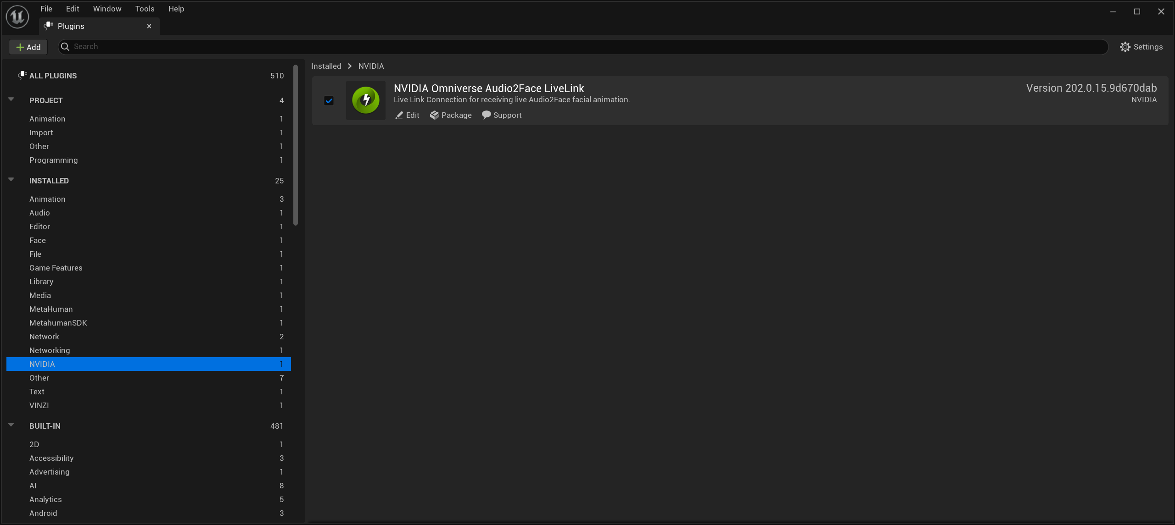Open Settings gear in toolbar
This screenshot has height=525, width=1175.
click(x=1125, y=47)
